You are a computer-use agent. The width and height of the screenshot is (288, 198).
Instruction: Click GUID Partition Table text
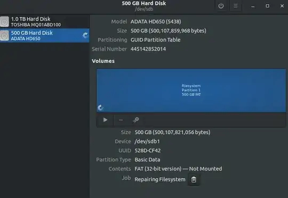[155, 40]
